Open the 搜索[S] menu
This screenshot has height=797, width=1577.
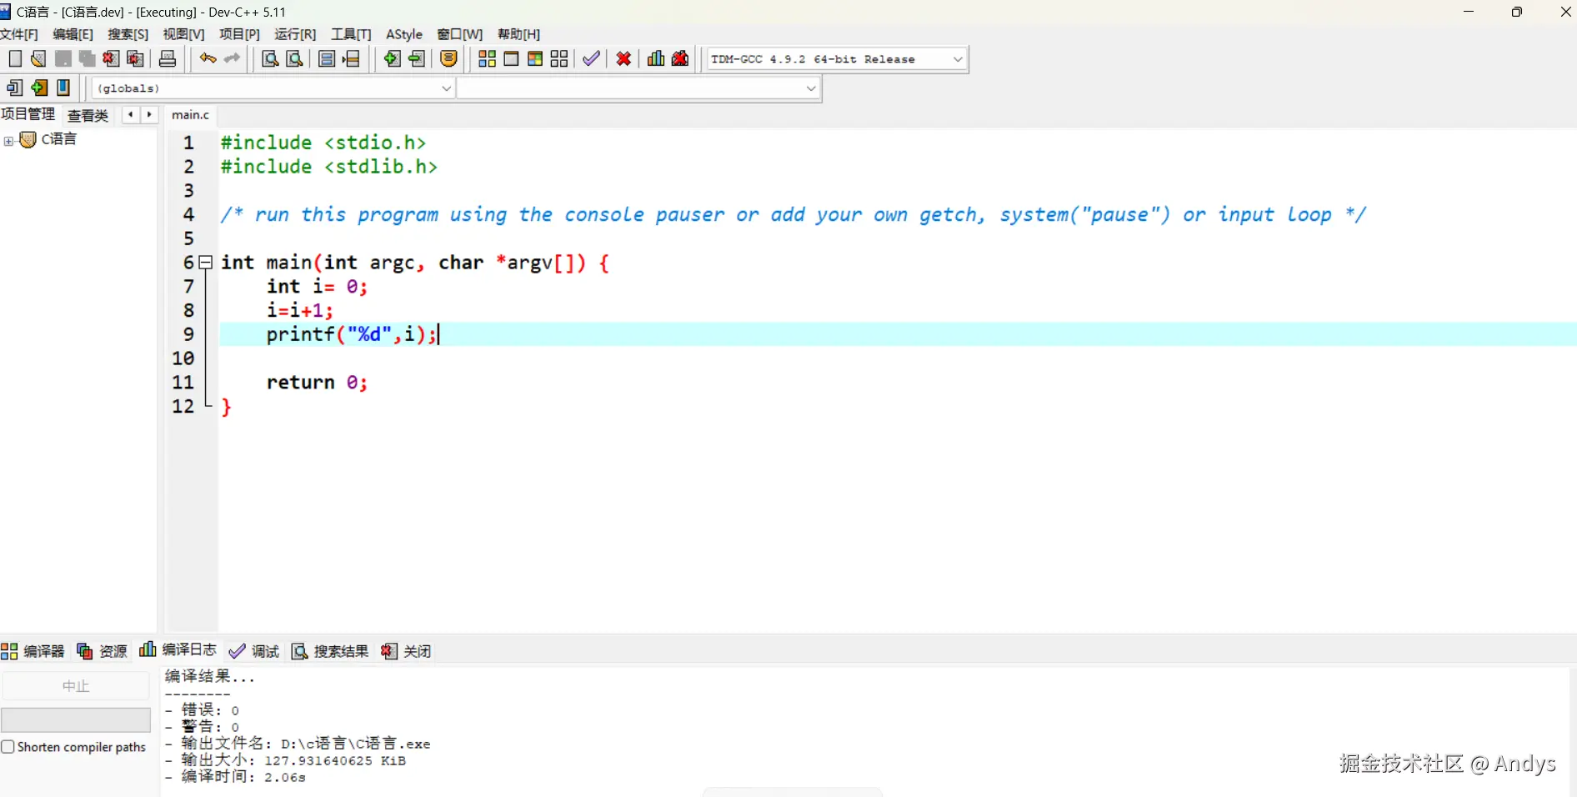click(x=128, y=34)
